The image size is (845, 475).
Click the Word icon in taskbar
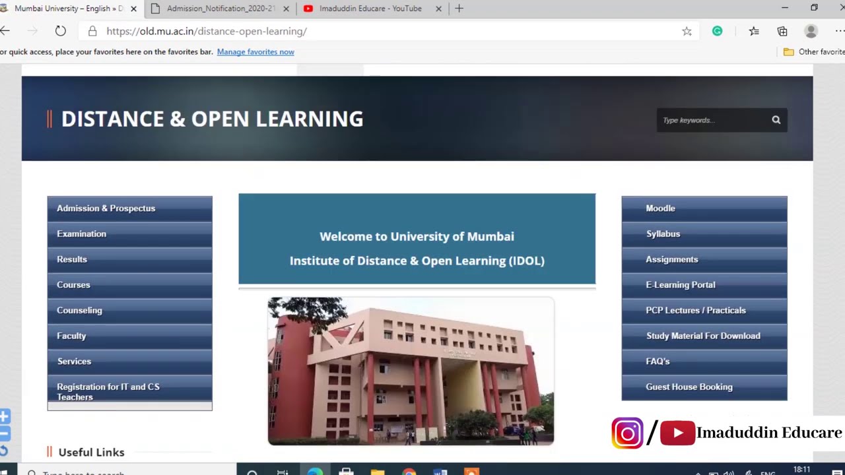pyautogui.click(x=440, y=472)
